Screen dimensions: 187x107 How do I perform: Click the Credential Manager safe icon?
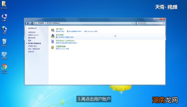coord(53,48)
